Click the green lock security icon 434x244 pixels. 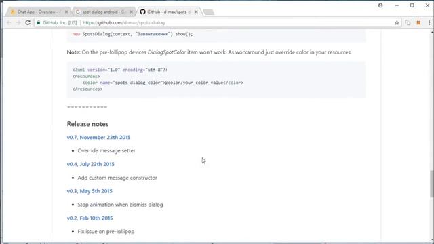pos(39,22)
